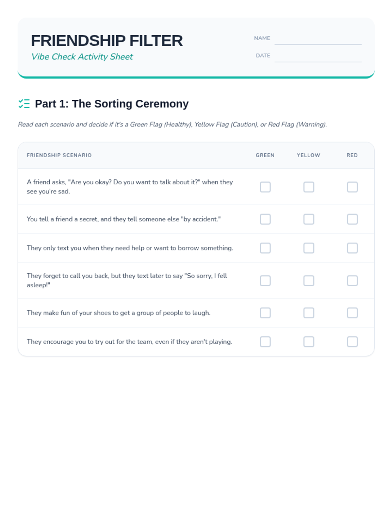Check Green for the 'Are you okay?' scenario
Image resolution: width=392 pixels, height=523 pixels.
(x=265, y=187)
